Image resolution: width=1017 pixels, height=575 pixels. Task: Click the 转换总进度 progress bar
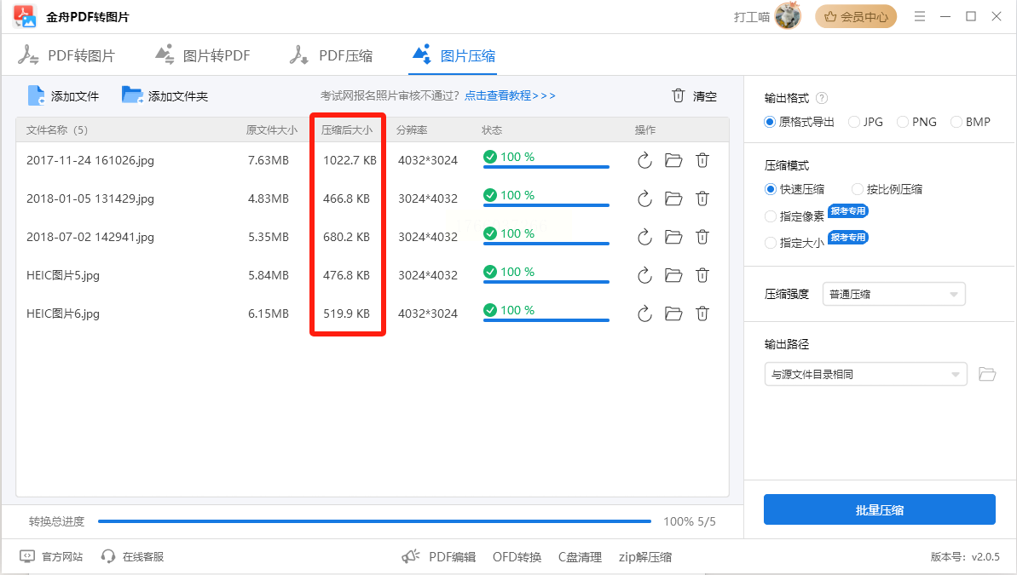coord(374,521)
